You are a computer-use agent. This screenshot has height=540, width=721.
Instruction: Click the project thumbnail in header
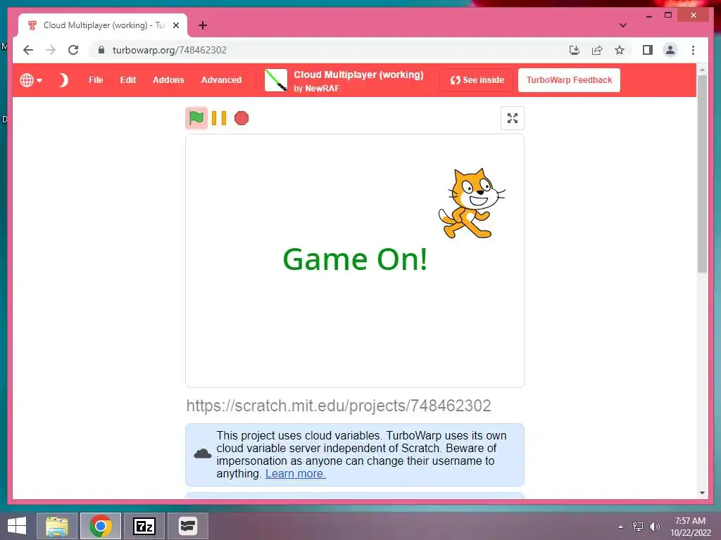pyautogui.click(x=276, y=80)
